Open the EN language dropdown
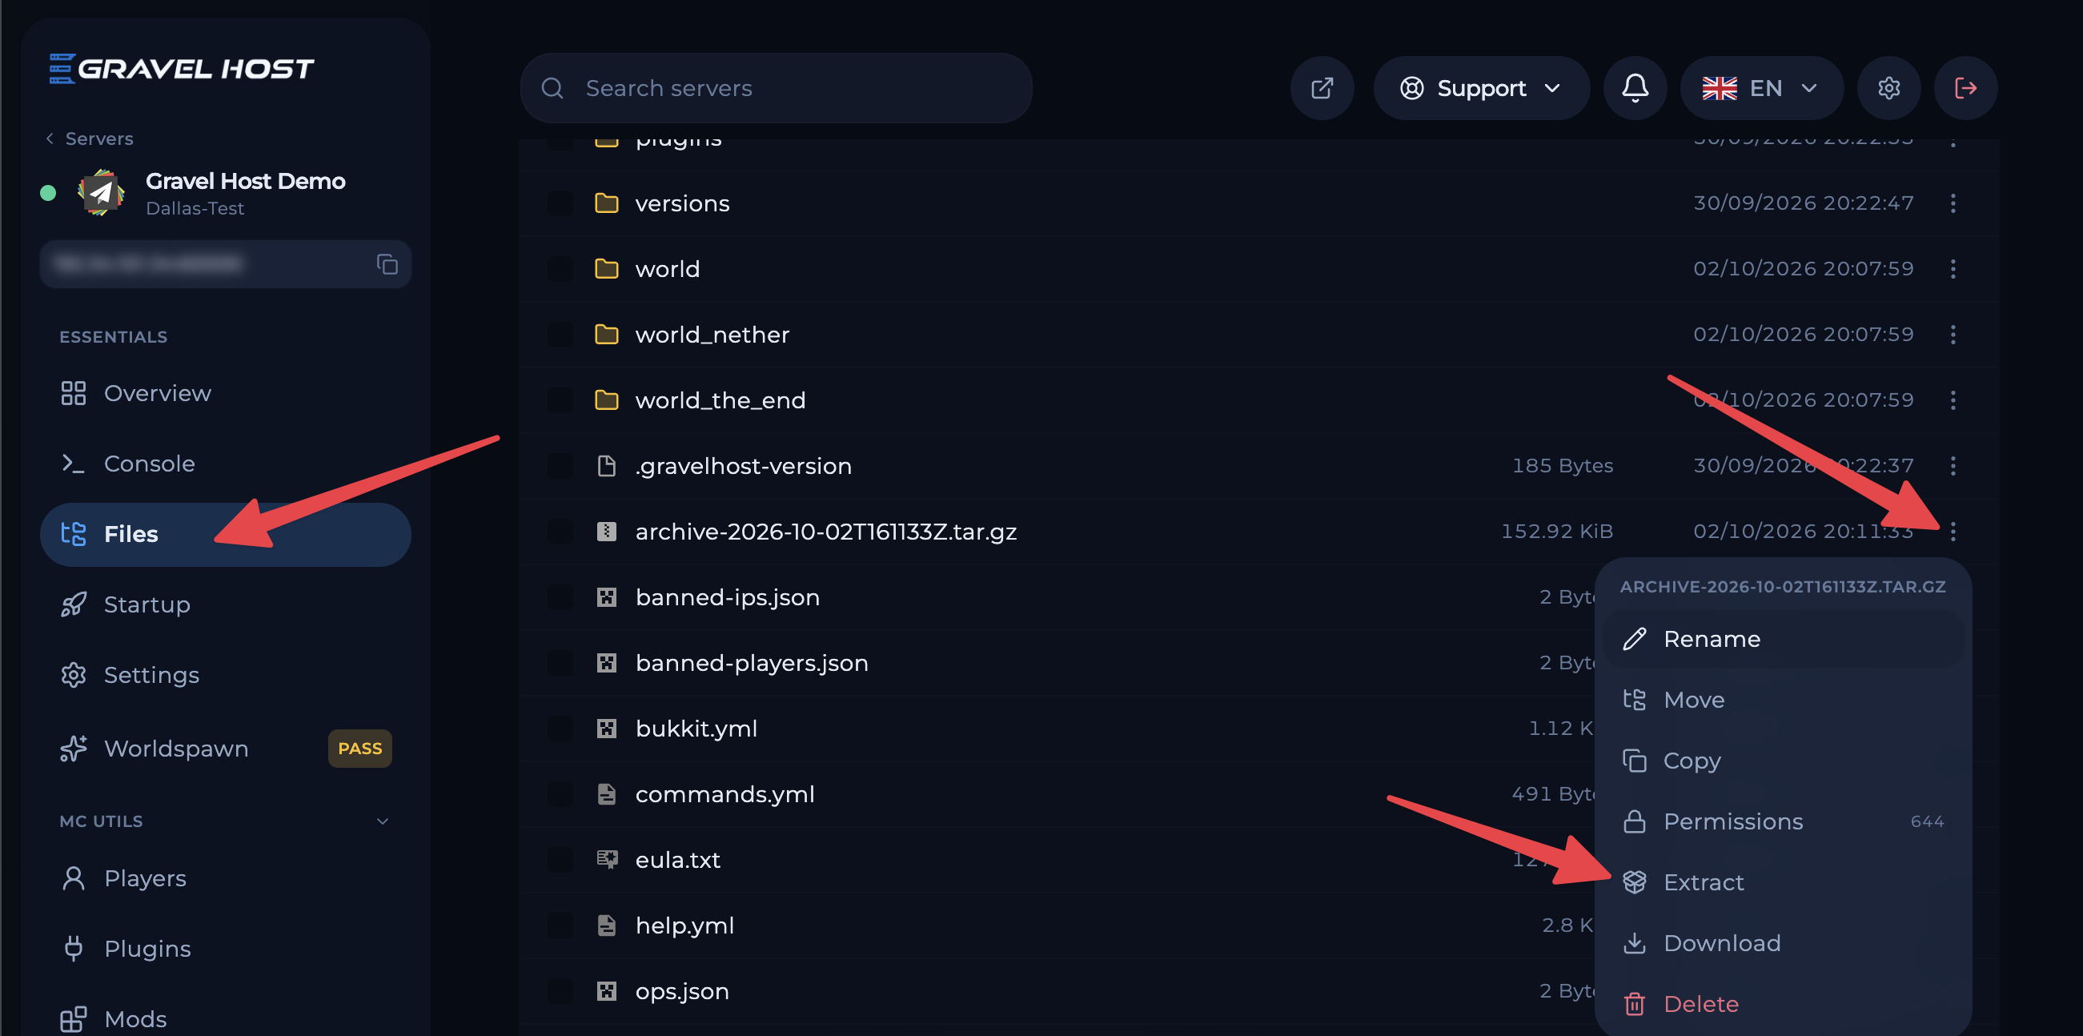2083x1036 pixels. pyautogui.click(x=1761, y=88)
